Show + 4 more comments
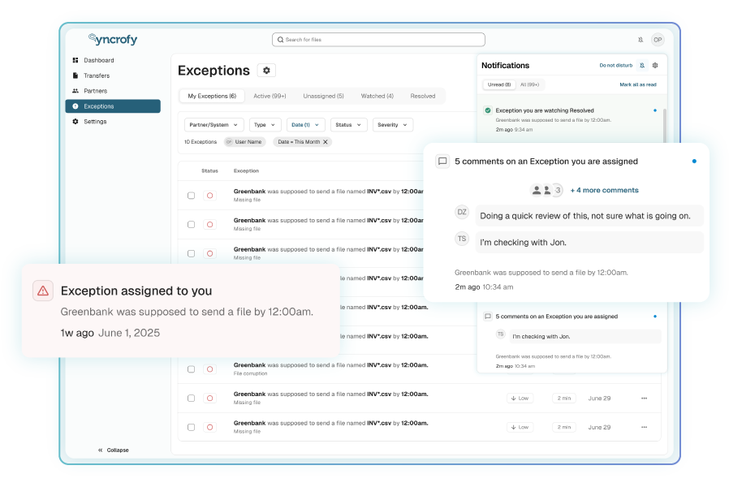The image size is (729, 487). pyautogui.click(x=604, y=190)
